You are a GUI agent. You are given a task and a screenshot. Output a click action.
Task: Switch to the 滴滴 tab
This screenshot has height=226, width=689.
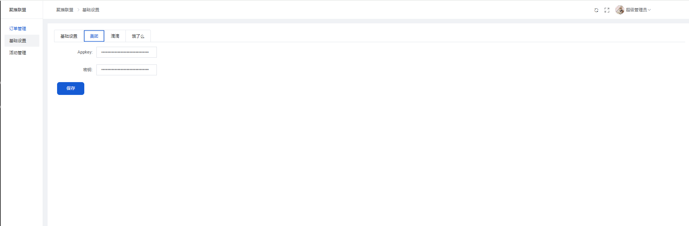point(115,36)
